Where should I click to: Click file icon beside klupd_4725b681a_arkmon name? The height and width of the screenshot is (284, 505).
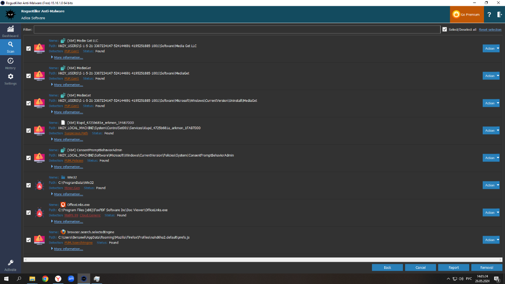tap(63, 122)
